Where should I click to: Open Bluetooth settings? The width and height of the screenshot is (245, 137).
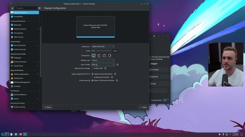pos(24,25)
